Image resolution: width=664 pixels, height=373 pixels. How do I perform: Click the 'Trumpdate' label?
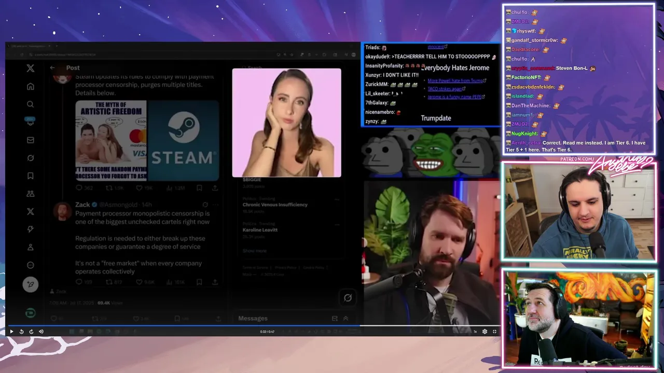click(436, 118)
